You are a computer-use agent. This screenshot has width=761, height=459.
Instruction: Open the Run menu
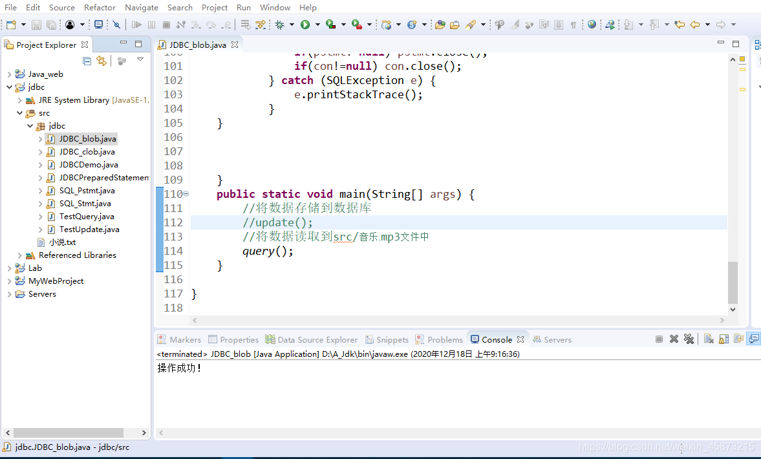coord(244,7)
